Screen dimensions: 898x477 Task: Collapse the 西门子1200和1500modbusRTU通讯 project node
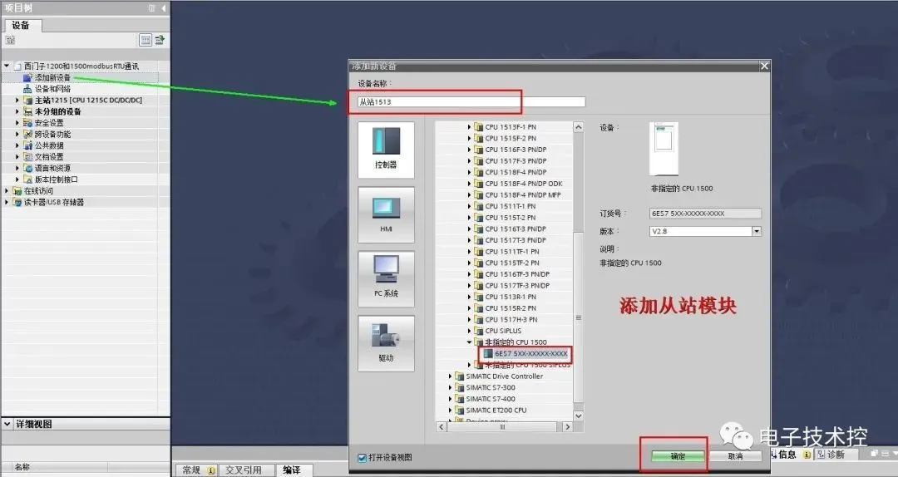[x=7, y=66]
